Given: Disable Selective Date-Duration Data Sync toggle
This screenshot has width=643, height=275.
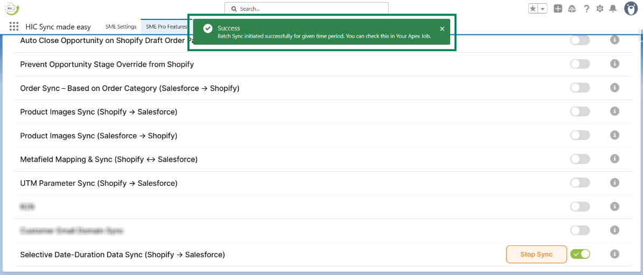Looking at the screenshot, I should tap(580, 254).
